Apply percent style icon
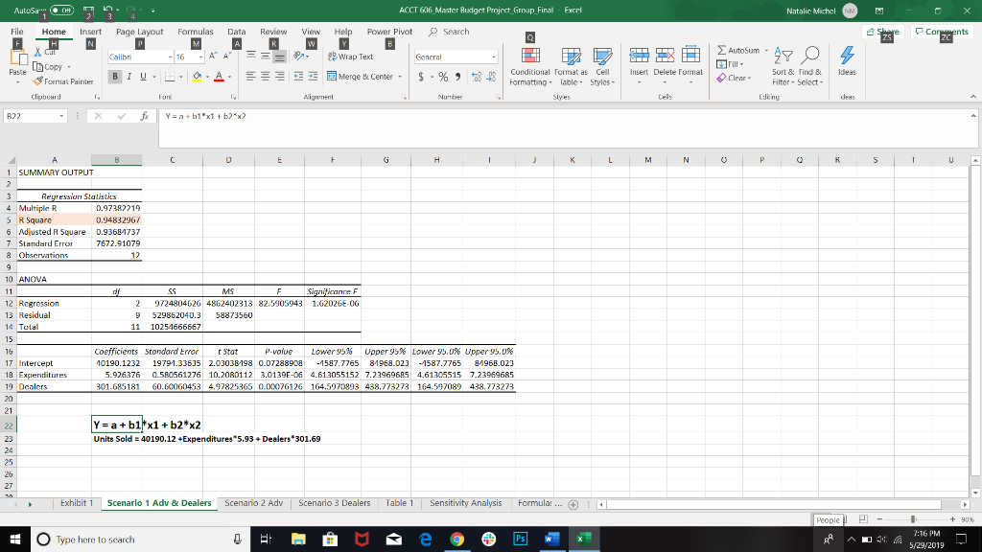This screenshot has height=552, width=982. point(443,77)
